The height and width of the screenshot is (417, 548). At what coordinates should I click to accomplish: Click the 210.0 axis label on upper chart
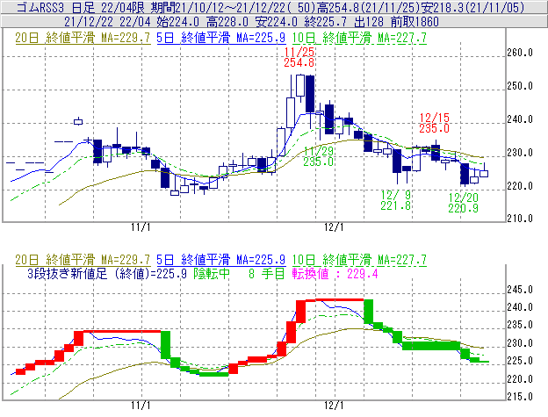pos(520,219)
